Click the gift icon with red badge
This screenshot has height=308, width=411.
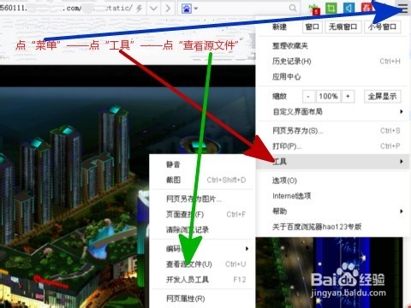coord(314,9)
